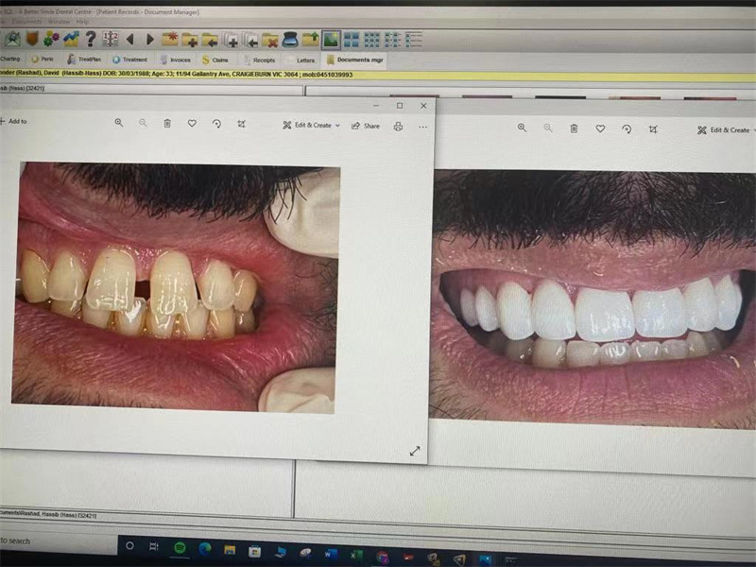Toggle favorite with the heart icon
Viewport: 756px width, 567px height.
click(192, 123)
